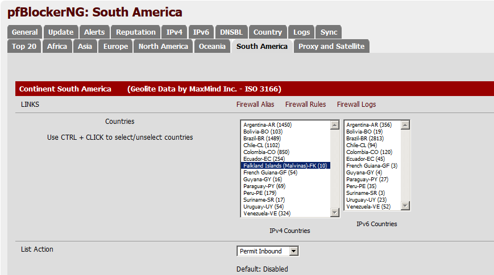494x275 pixels.
Task: Select Brazil-BR (1489) in IPv4 list
Action: click(285, 138)
